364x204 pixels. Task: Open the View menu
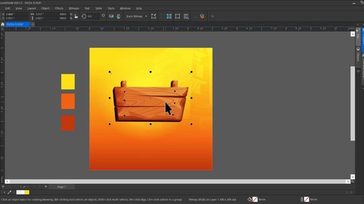[x=19, y=8]
